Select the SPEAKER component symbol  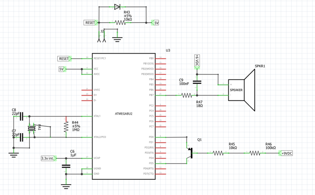tap(242, 90)
